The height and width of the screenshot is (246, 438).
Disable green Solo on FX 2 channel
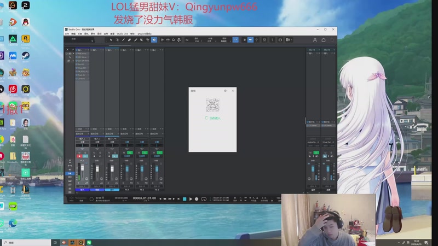tap(145, 153)
